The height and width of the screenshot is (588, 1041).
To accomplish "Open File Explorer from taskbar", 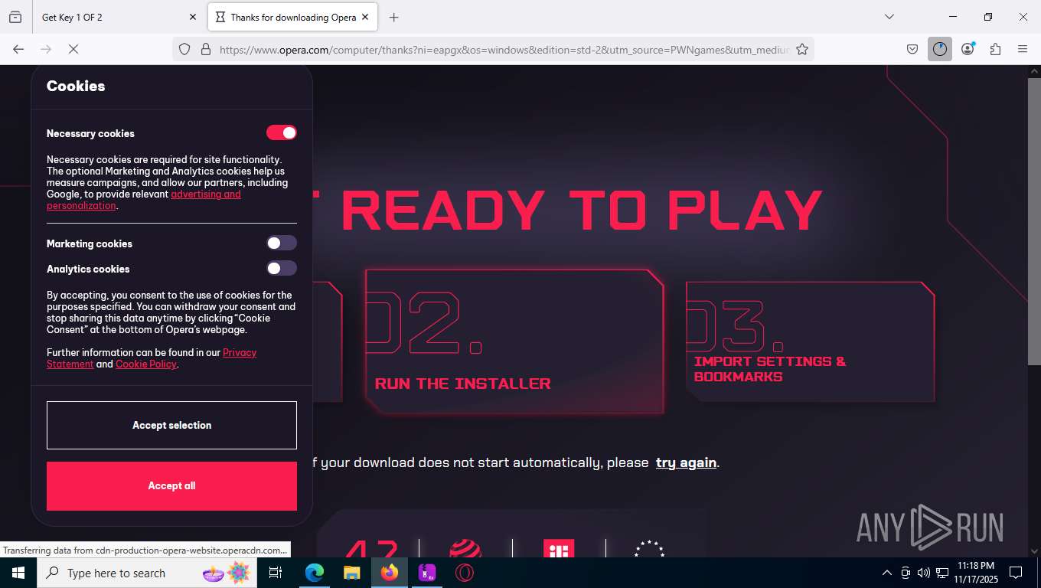I will click(x=351, y=573).
